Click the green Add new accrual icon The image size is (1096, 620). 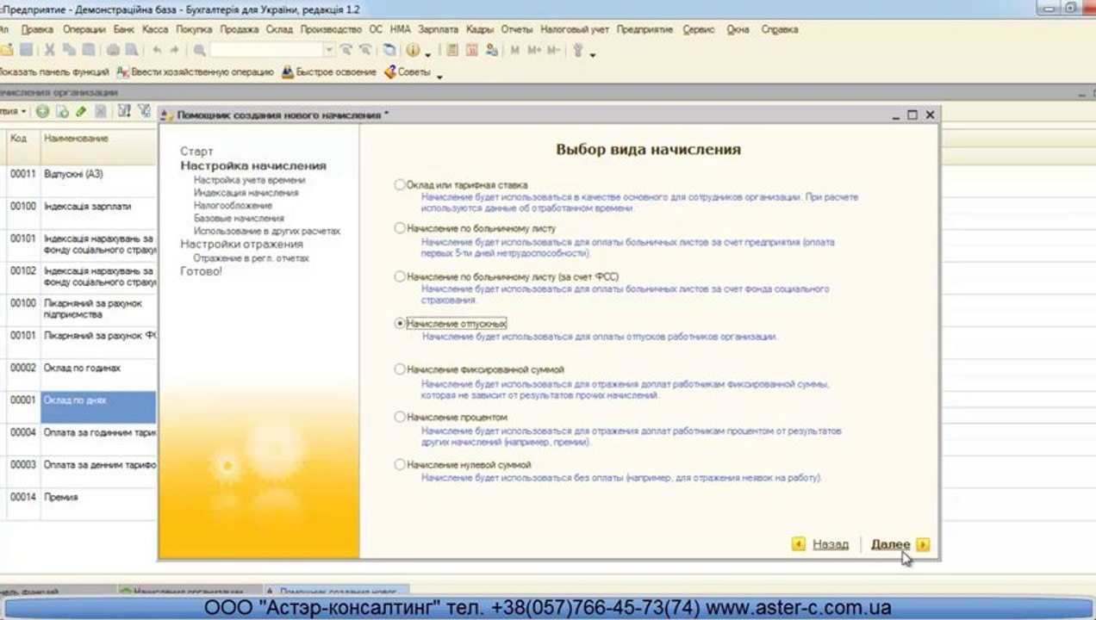[x=42, y=111]
